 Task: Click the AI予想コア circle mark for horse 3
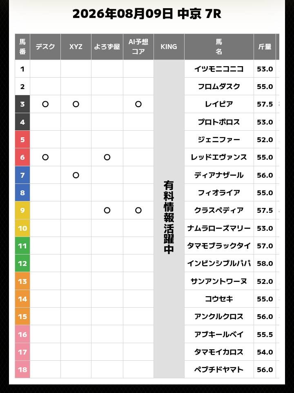coord(138,104)
